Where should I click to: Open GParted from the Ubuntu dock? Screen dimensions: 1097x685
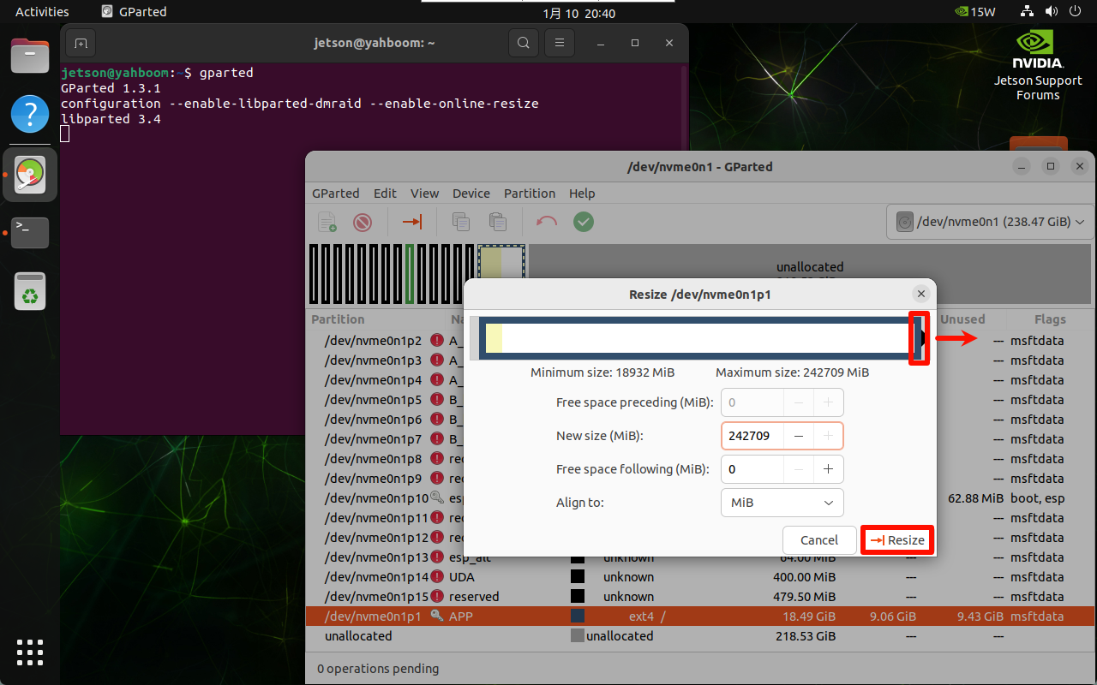tap(30, 175)
